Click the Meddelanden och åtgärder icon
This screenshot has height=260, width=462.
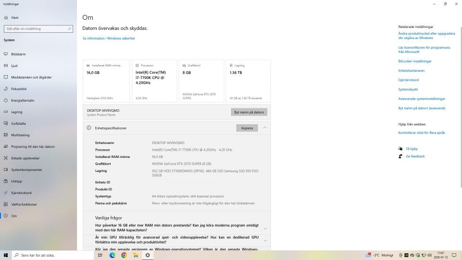tap(6, 77)
